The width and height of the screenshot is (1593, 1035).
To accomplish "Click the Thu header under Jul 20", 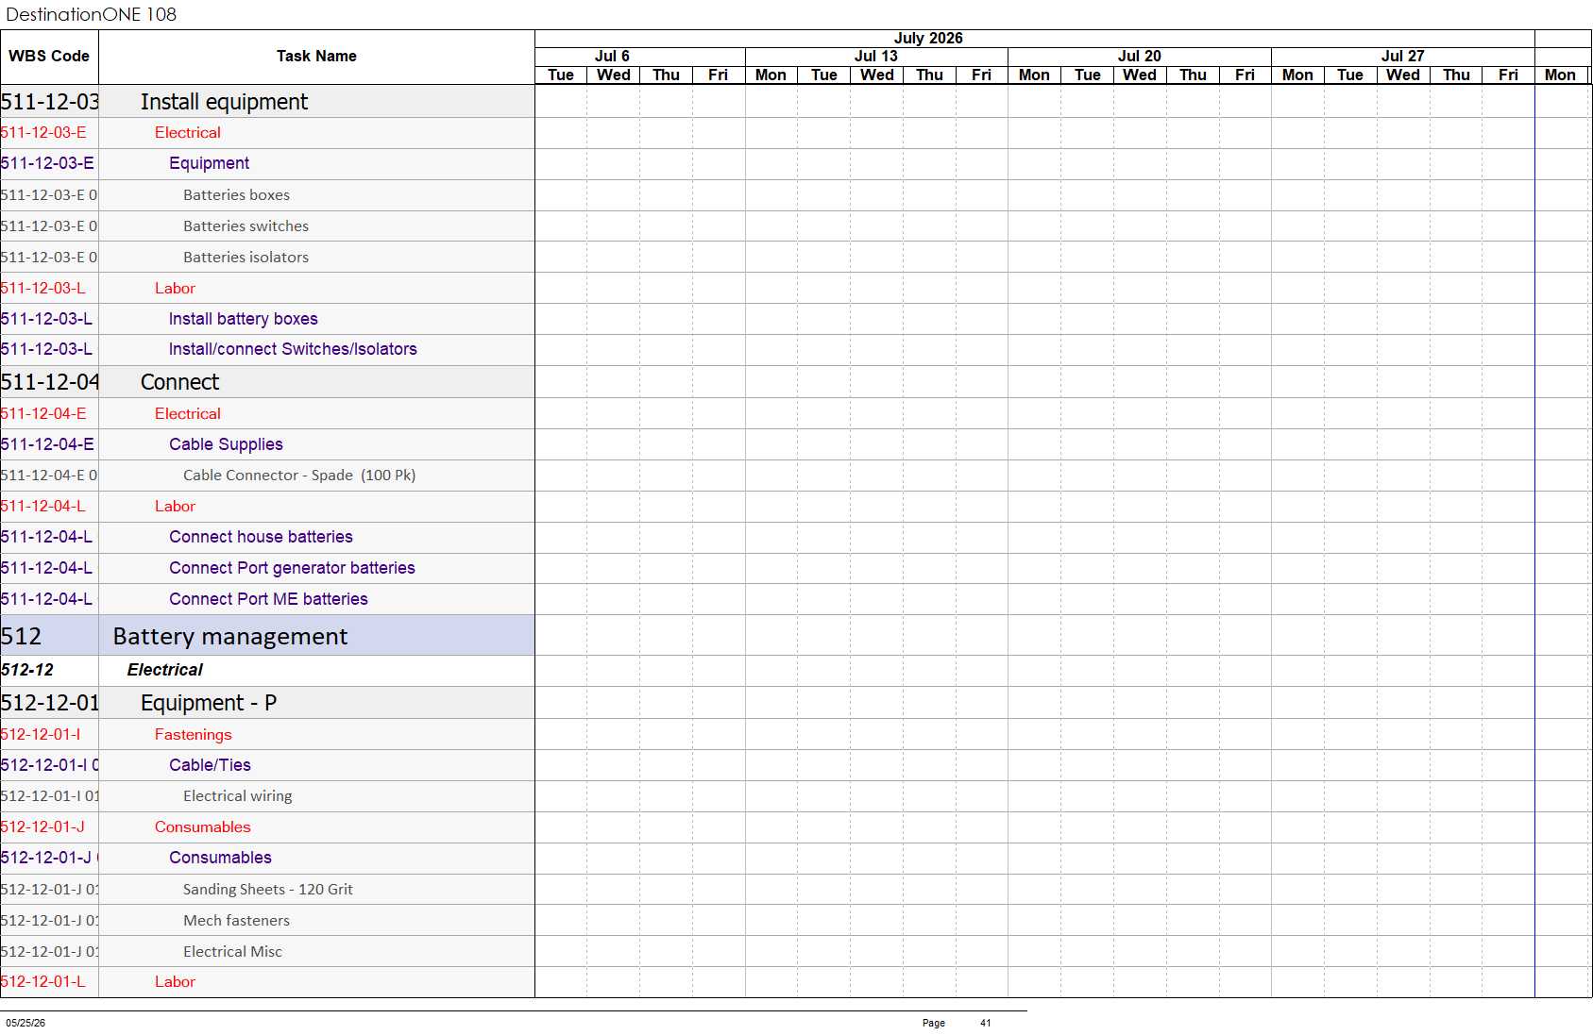I will coord(1193,75).
